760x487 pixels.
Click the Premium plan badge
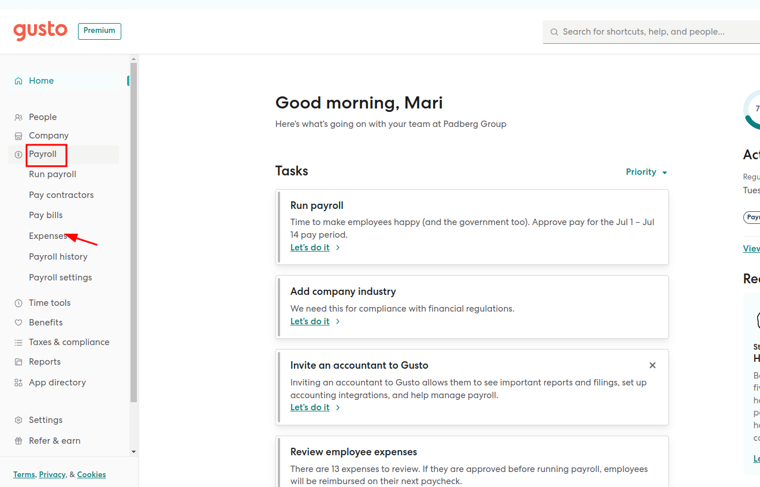click(x=99, y=31)
